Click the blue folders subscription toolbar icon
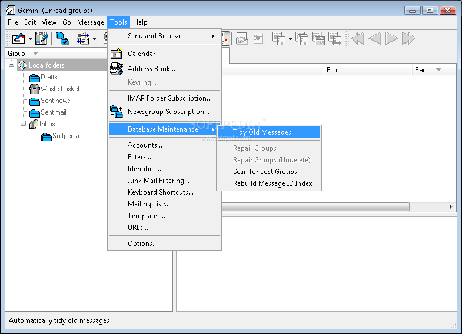The image size is (462, 334). click(x=62, y=38)
